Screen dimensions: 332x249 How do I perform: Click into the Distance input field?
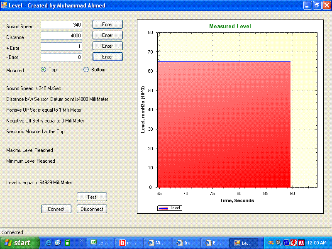(x=61, y=36)
